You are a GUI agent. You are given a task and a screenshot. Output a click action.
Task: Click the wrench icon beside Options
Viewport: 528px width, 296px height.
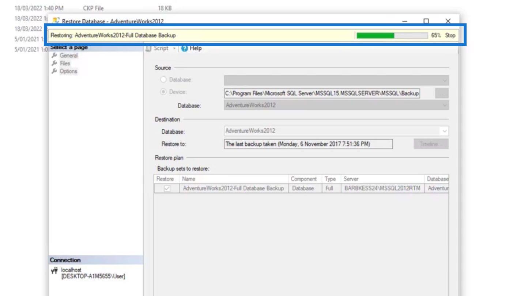point(55,71)
